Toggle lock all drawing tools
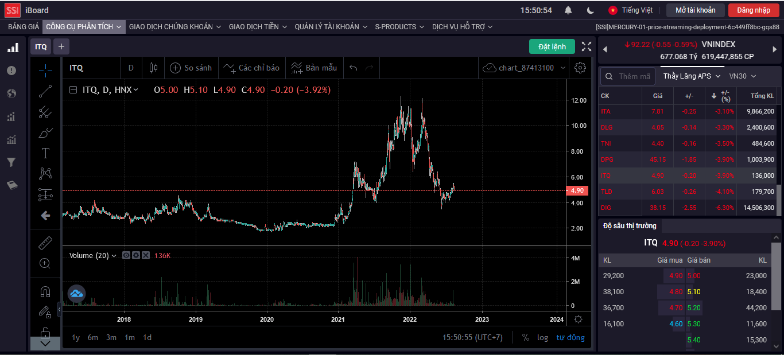Screen dimensions: 784x355 click(45, 331)
